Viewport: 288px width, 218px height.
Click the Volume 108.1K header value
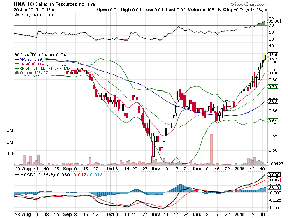(x=204, y=10)
